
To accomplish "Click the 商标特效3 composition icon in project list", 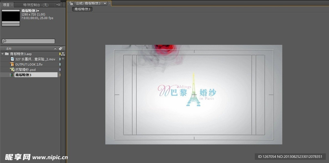I will [12, 75].
